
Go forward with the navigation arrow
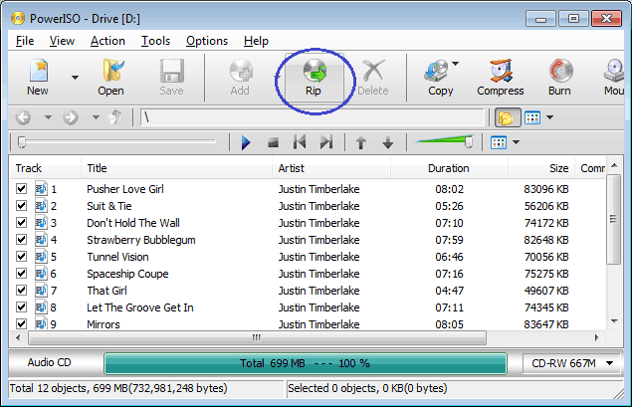pos(71,117)
